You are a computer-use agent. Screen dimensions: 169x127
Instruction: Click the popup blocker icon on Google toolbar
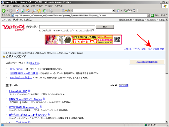(x=134, y=11)
